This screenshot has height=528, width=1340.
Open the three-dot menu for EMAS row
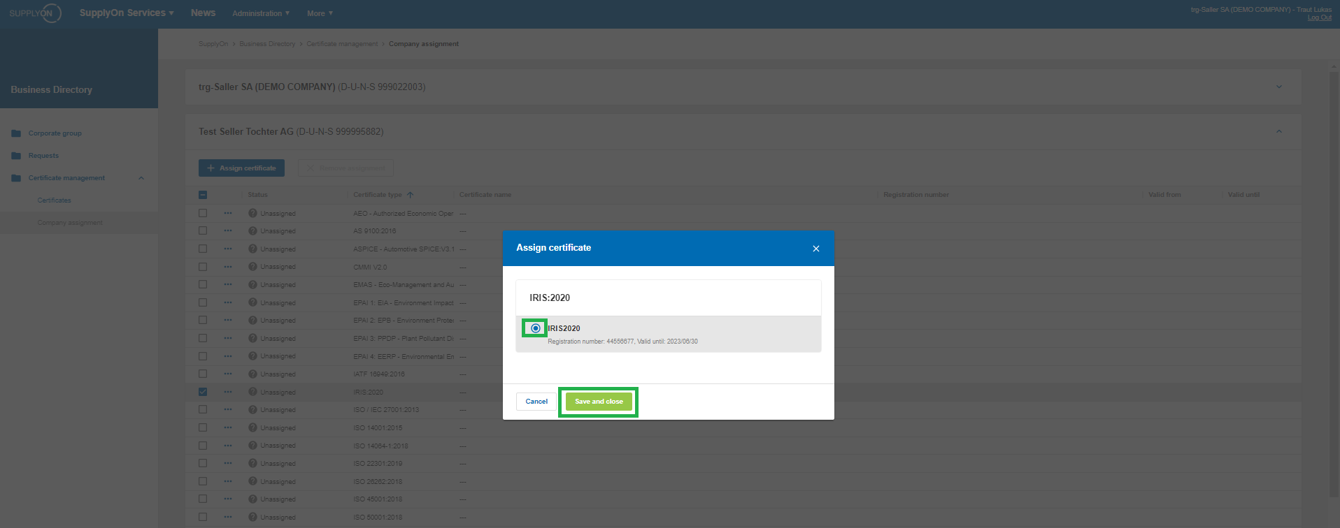(x=228, y=284)
